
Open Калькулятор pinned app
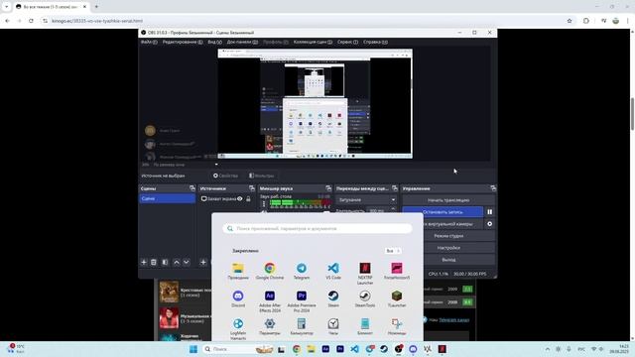point(302,327)
